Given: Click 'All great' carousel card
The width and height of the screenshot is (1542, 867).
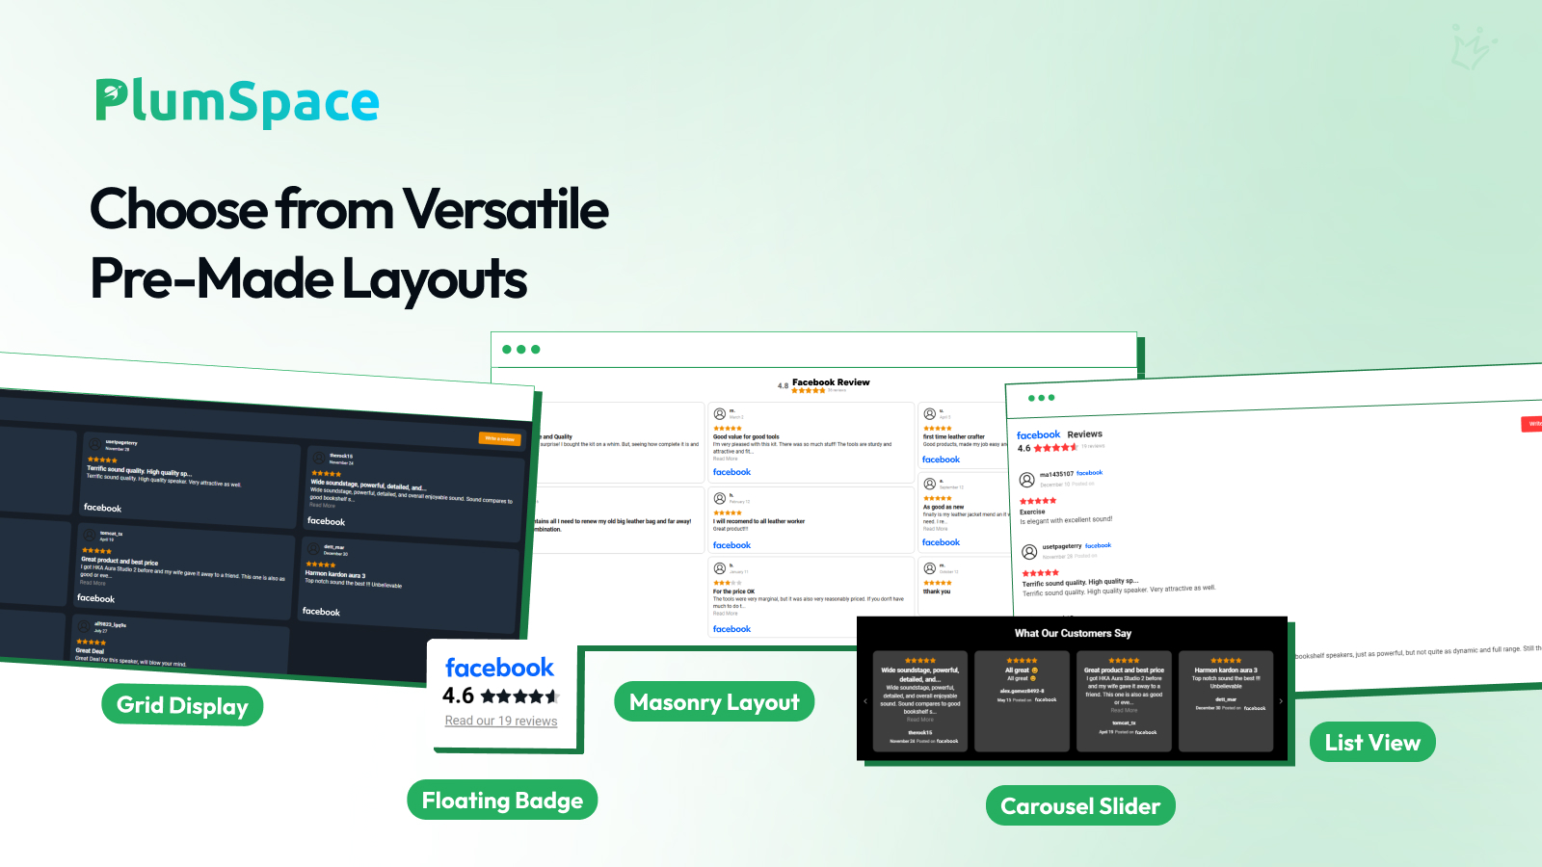Looking at the screenshot, I should (1022, 701).
